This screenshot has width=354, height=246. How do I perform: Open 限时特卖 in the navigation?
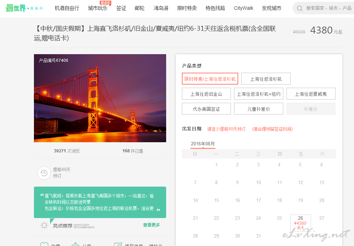coord(187,8)
